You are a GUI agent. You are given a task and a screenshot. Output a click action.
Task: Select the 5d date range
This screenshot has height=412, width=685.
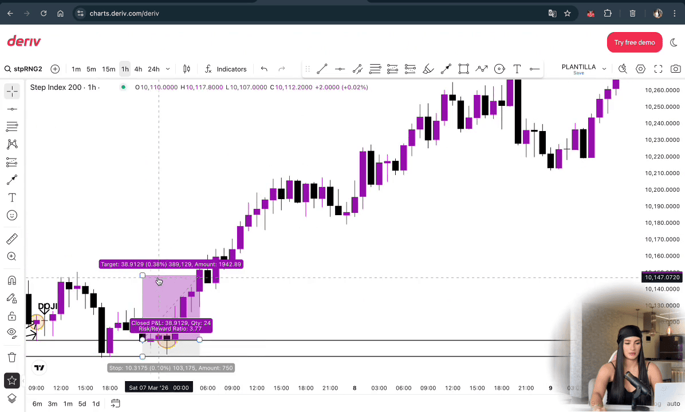82,403
